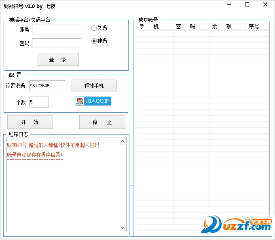
Task: Click the 设置密码 field containing 95123595
Action: (47, 86)
